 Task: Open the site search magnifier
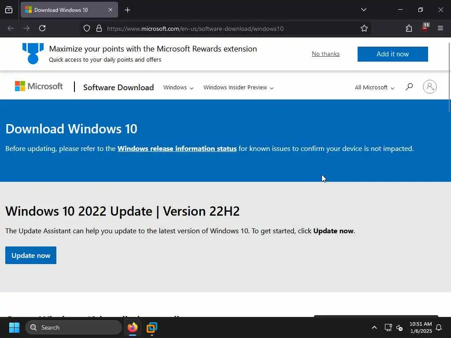pos(409,87)
